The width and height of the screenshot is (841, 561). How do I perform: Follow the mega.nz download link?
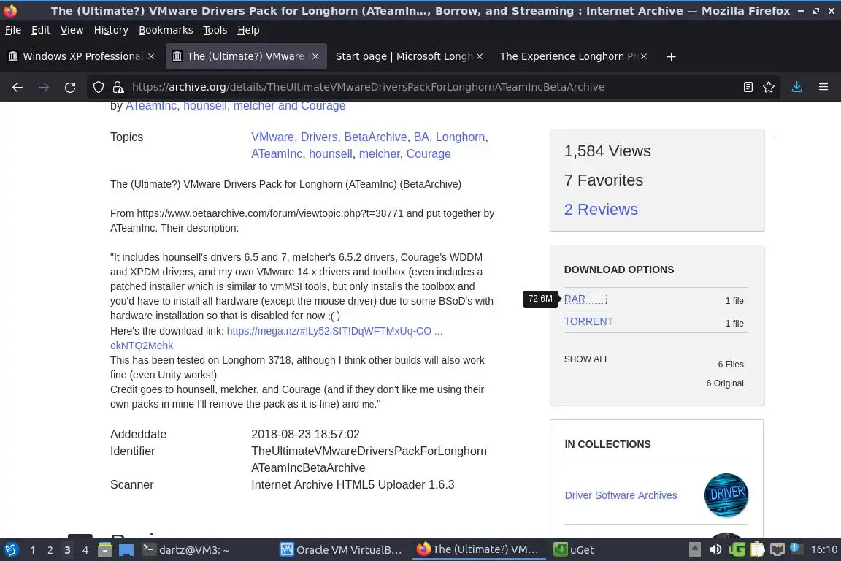tap(334, 331)
